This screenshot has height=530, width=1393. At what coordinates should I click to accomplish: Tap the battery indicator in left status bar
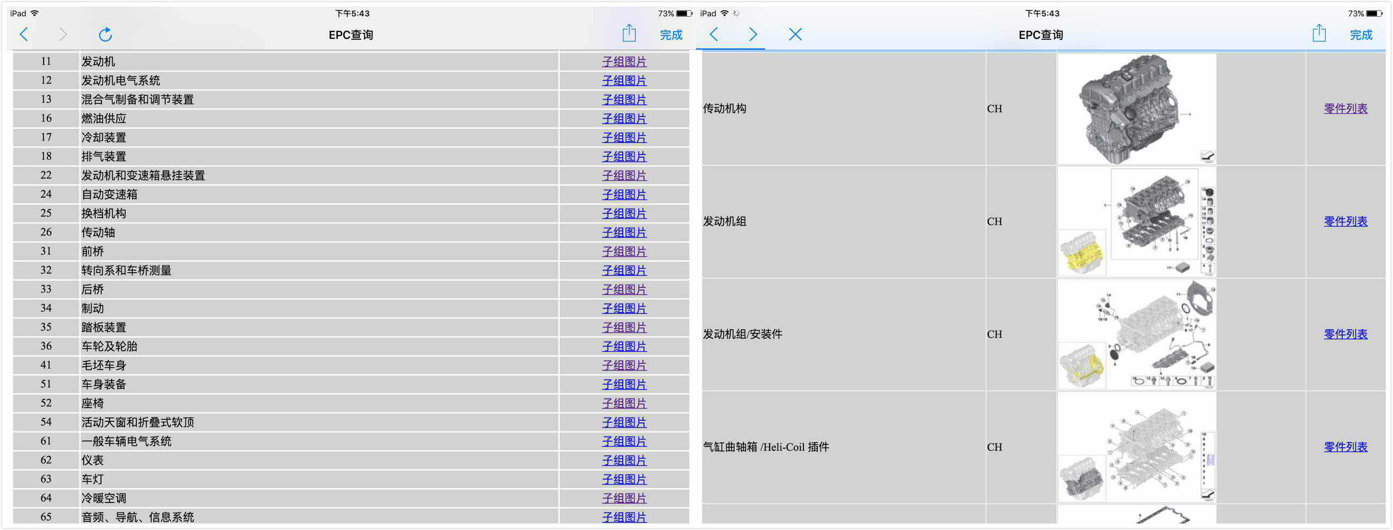pos(684,13)
